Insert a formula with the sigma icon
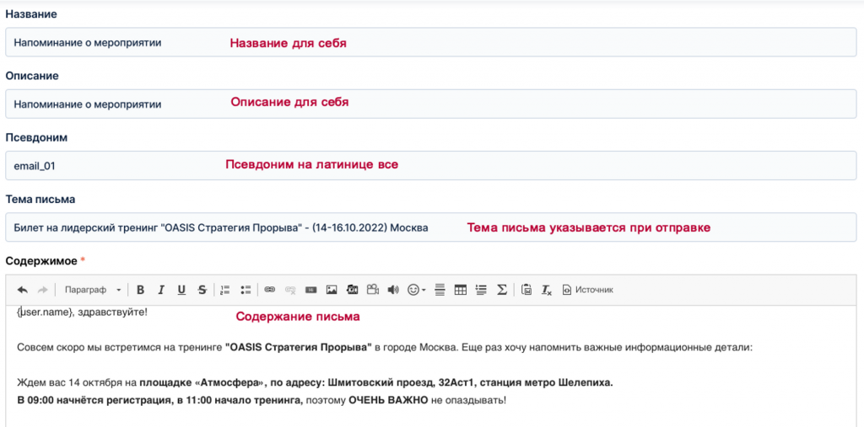The width and height of the screenshot is (864, 427). [x=501, y=290]
